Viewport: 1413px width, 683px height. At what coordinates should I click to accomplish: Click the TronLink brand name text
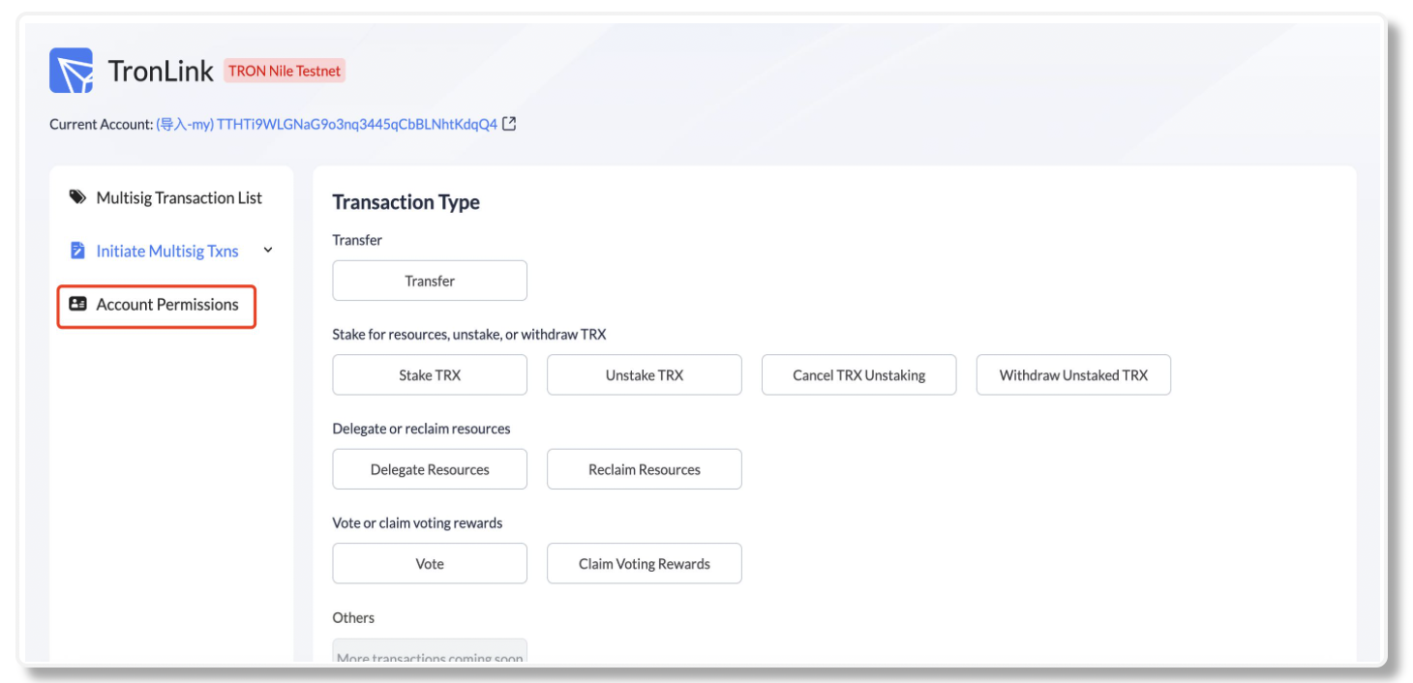[x=161, y=72]
